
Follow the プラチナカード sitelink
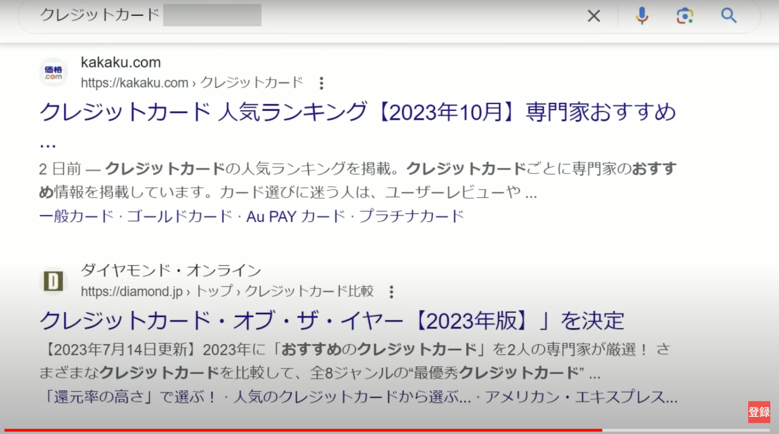(x=411, y=216)
